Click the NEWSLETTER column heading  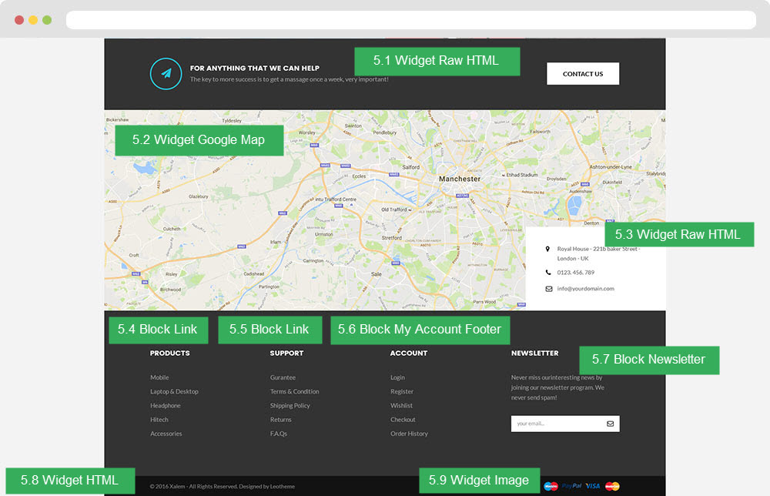(535, 353)
